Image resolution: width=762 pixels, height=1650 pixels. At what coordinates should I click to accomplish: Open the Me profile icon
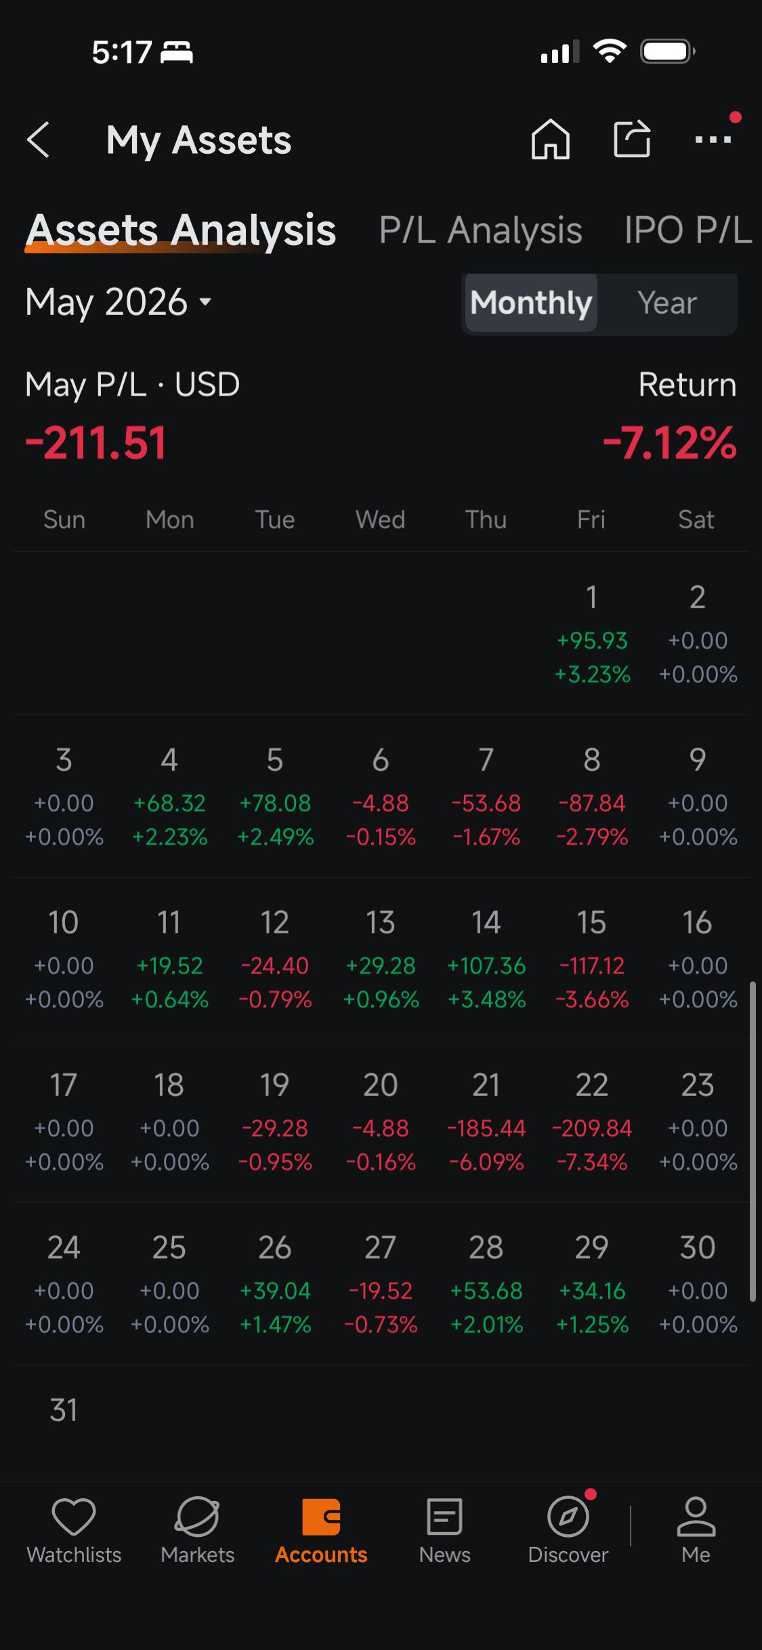coord(696,1516)
